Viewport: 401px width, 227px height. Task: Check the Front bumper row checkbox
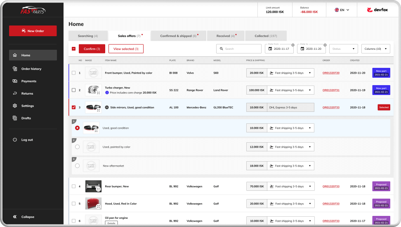pyautogui.click(x=73, y=73)
